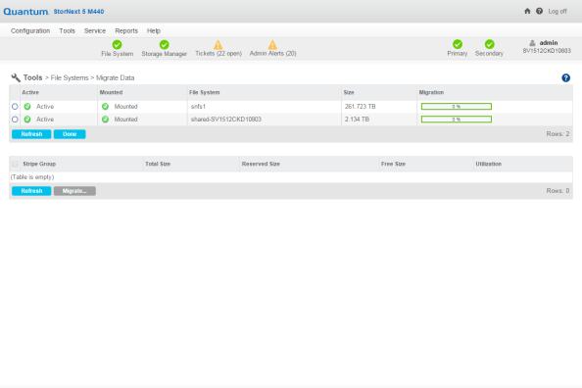Viewport: 582px width, 388px height.
Task: Sort by the Stripe Group column header
Action: (39, 164)
